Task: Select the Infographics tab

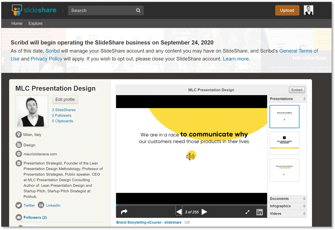Action: pyautogui.click(x=287, y=206)
